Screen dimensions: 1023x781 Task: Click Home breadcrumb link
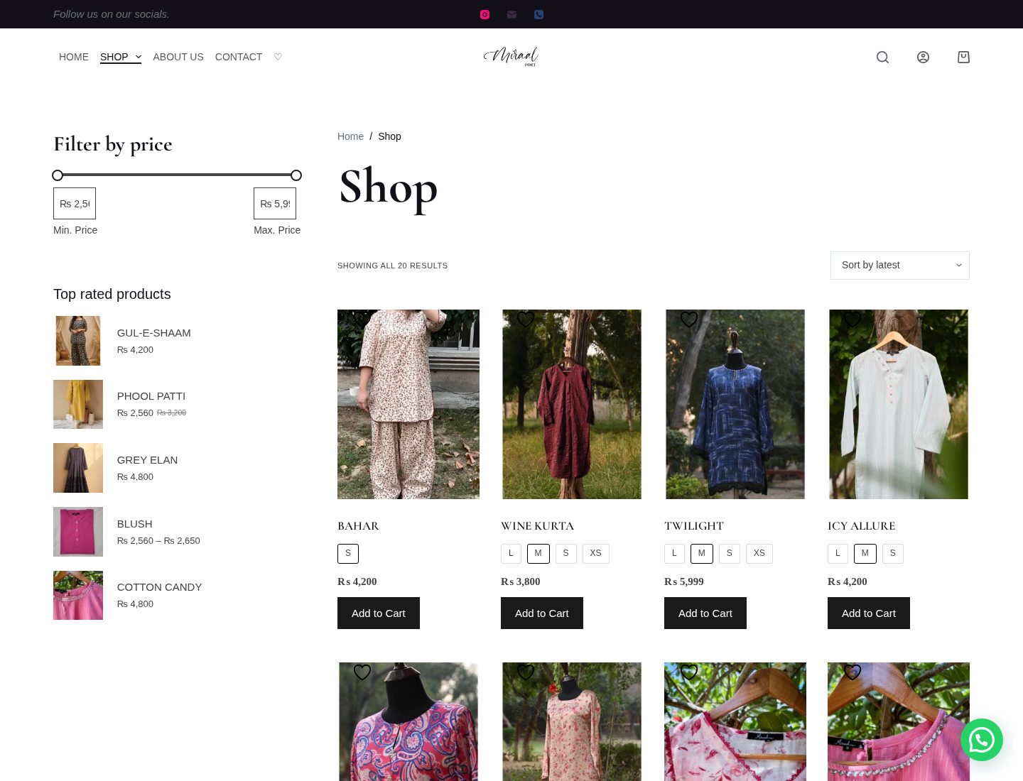pyautogui.click(x=350, y=136)
